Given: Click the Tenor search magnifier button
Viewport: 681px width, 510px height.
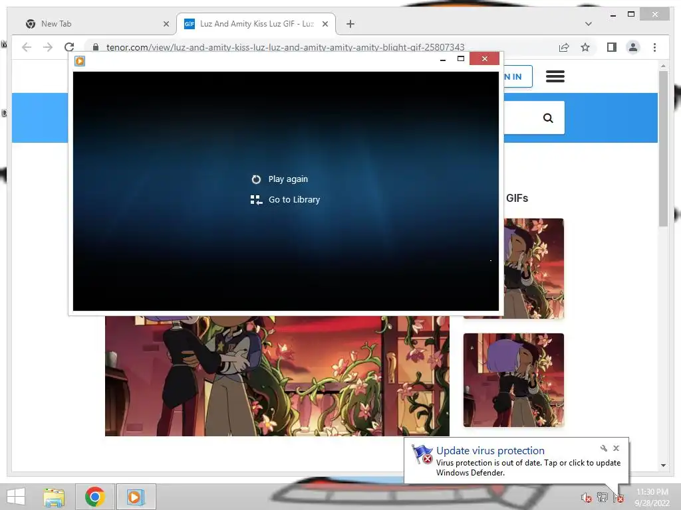Looking at the screenshot, I should click(x=548, y=118).
